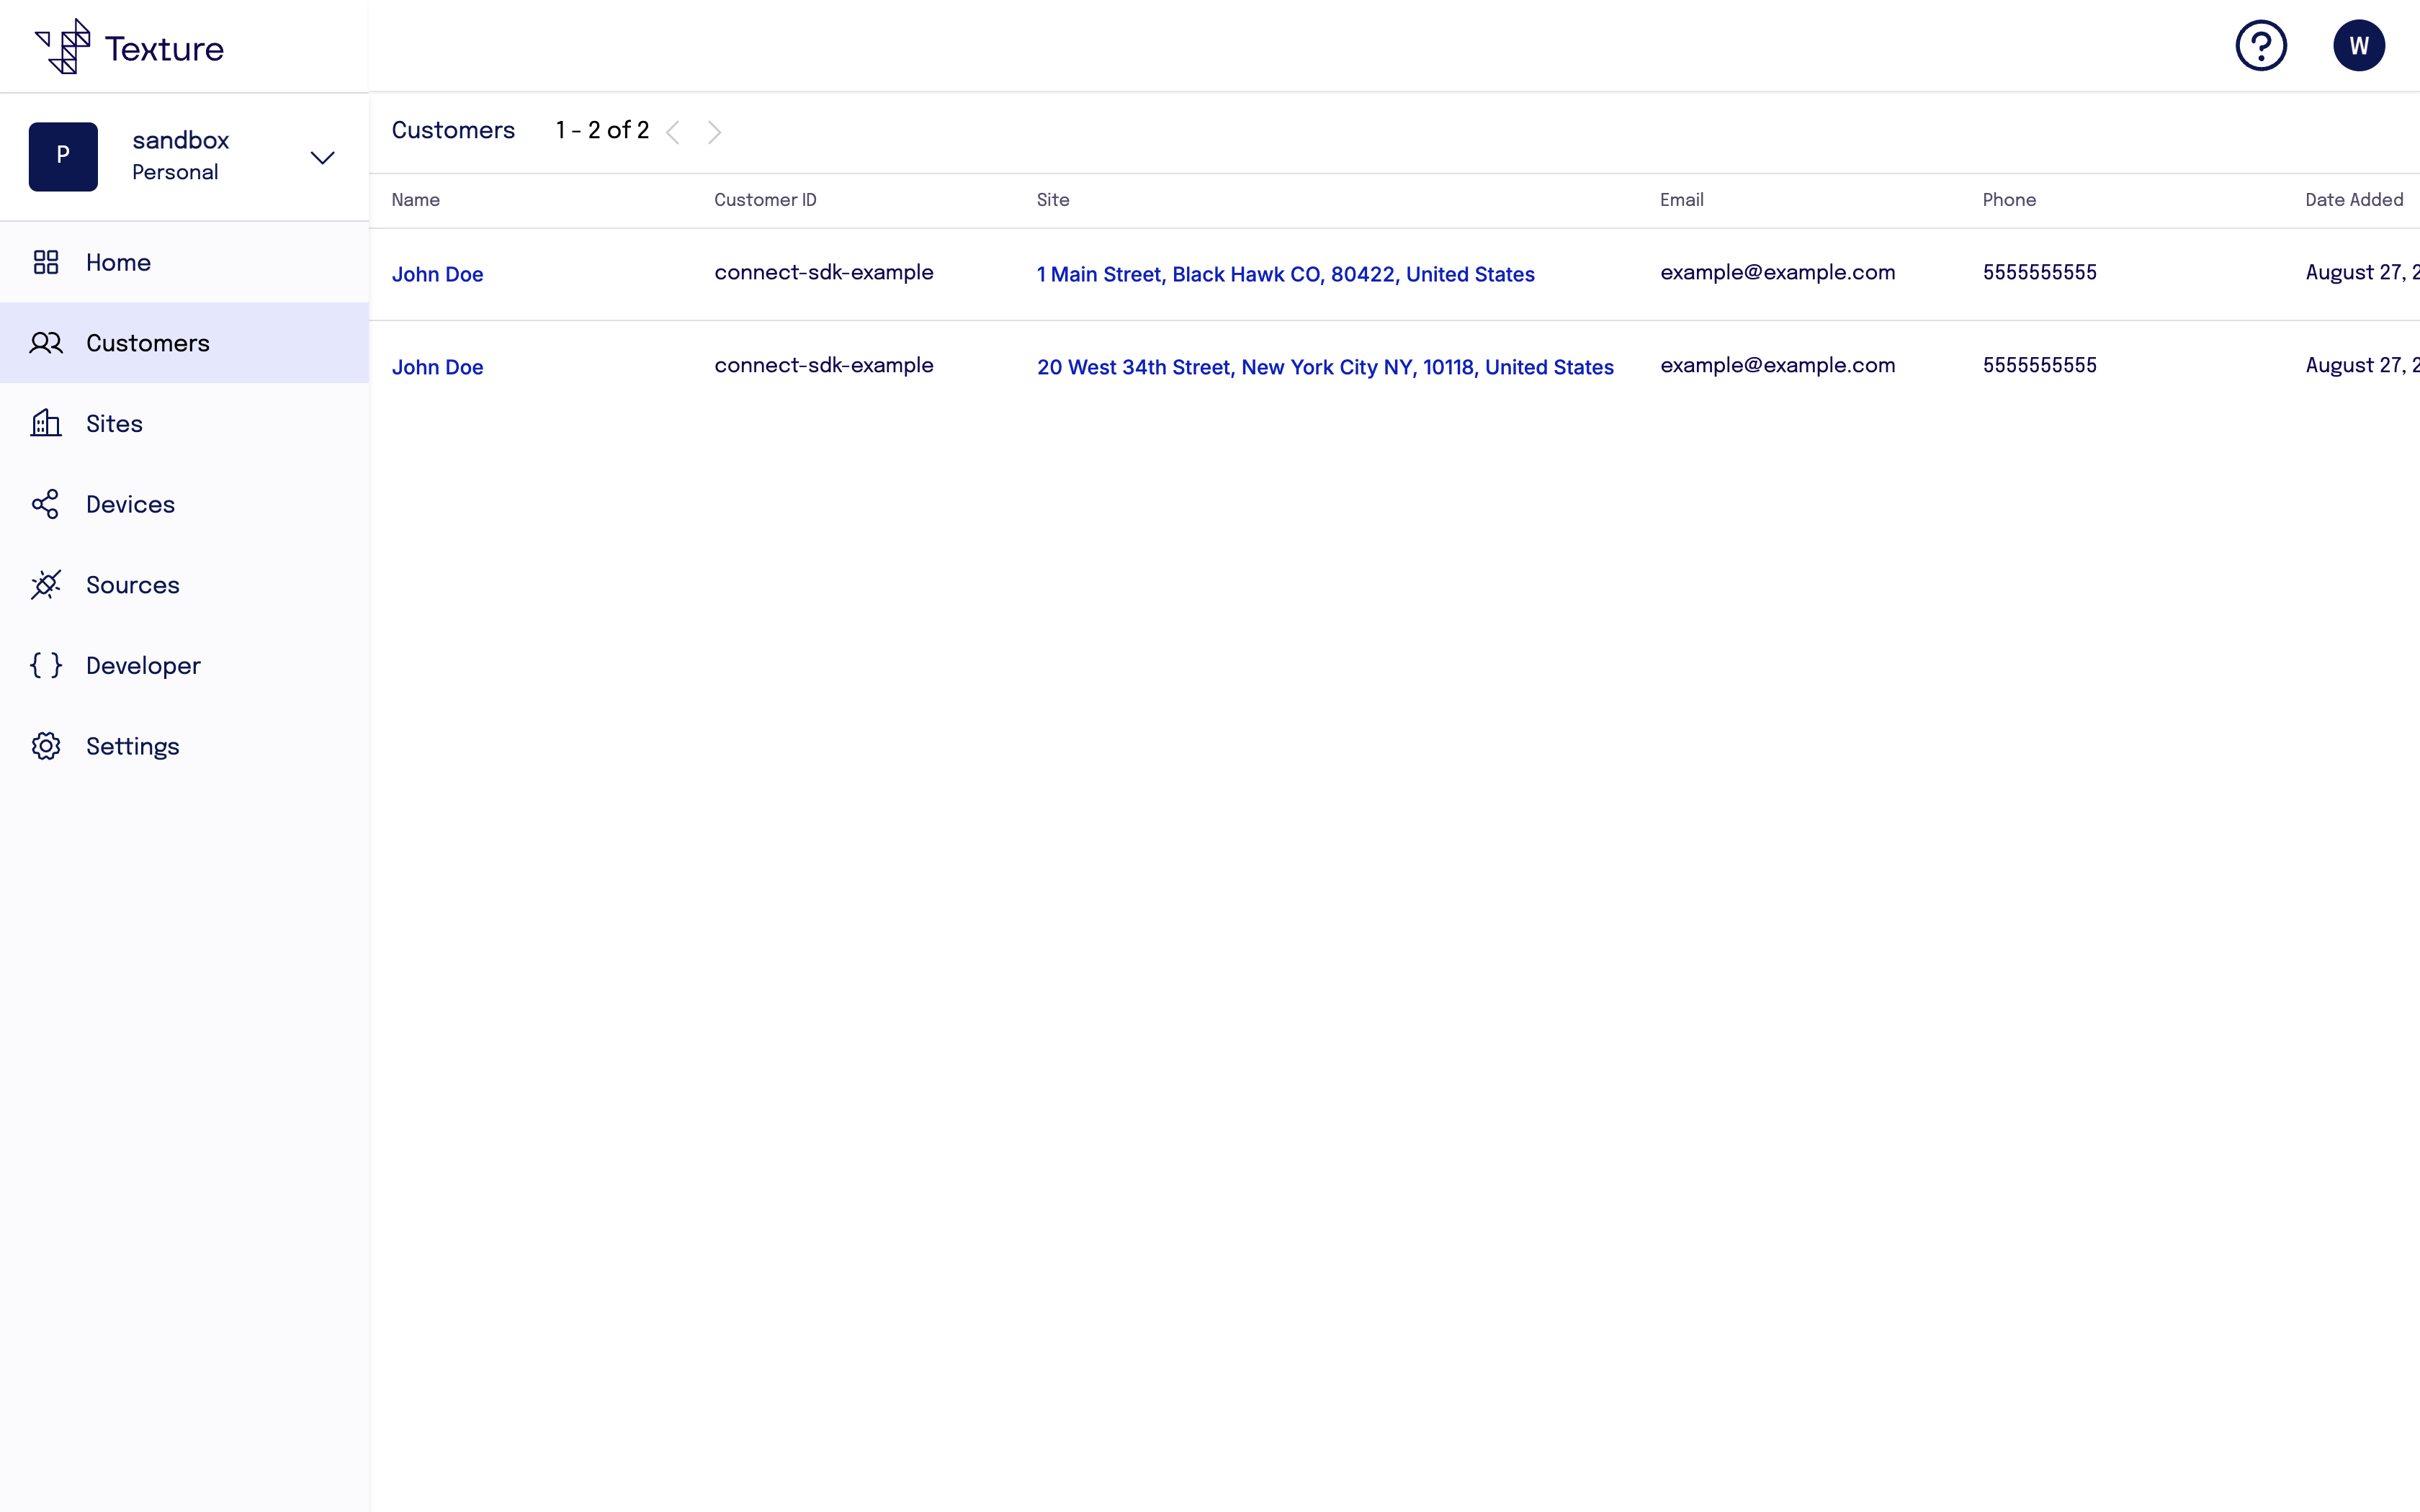Go to previous page of customers
The image size is (2420, 1512).
pos(673,132)
